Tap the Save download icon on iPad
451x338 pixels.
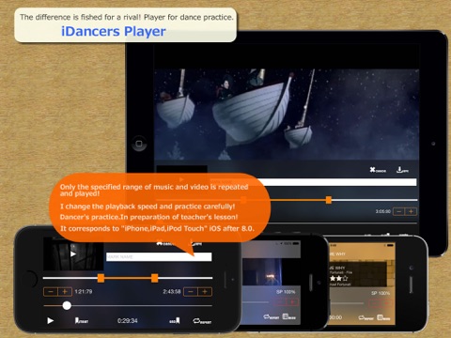click(x=402, y=170)
